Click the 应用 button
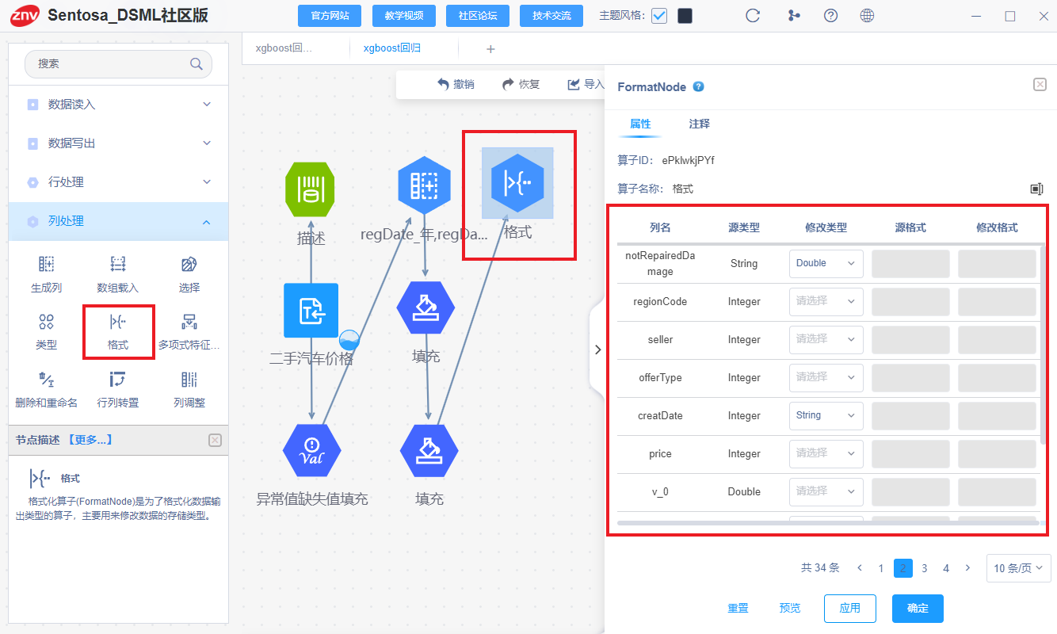This screenshot has width=1057, height=634. coord(850,609)
